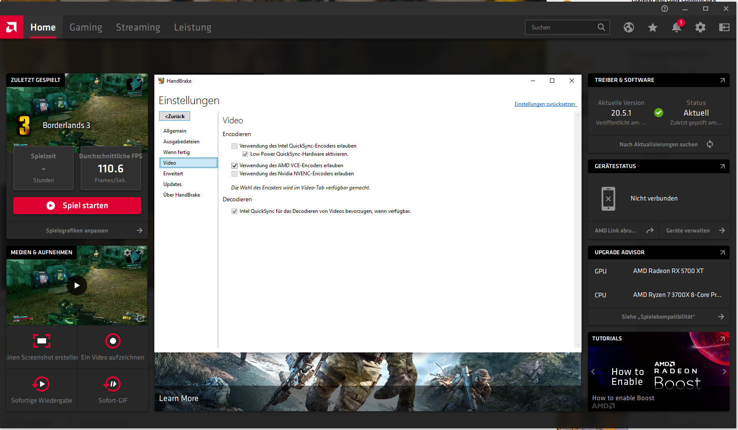Enable Verwendung des Nvidia NVENC-Encoders
Screen dimensions: 738x430
click(x=234, y=174)
